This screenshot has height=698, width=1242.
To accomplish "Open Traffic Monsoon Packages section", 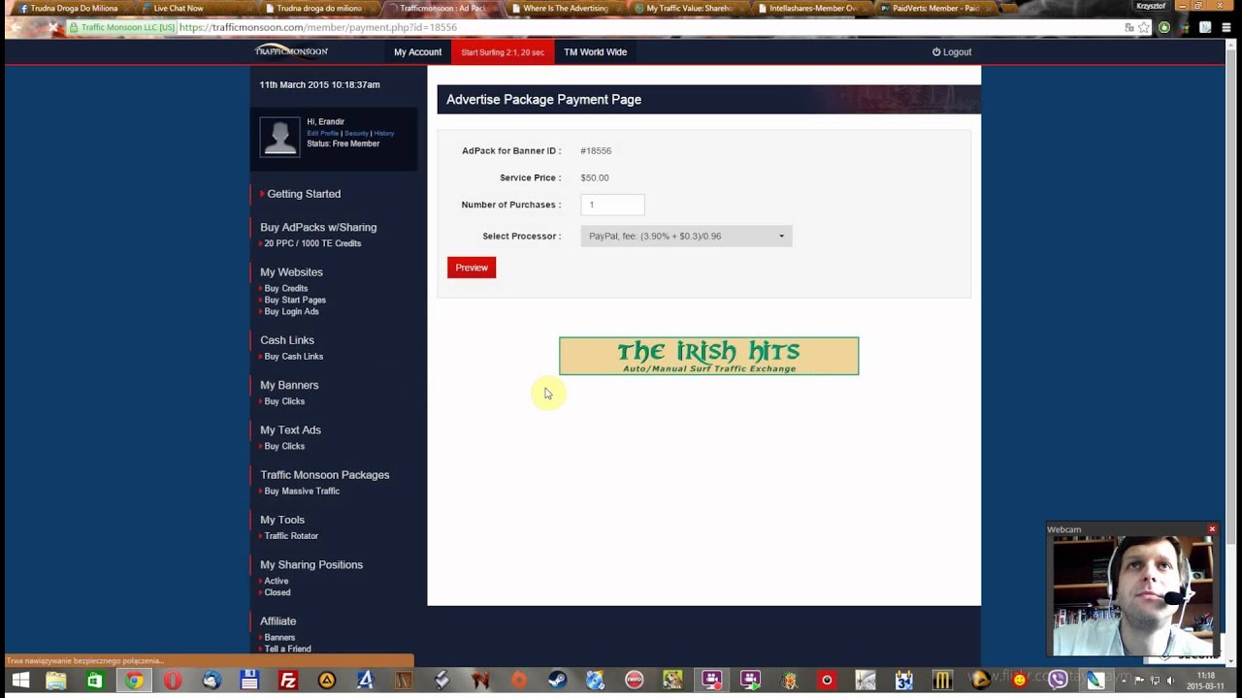I will (324, 475).
